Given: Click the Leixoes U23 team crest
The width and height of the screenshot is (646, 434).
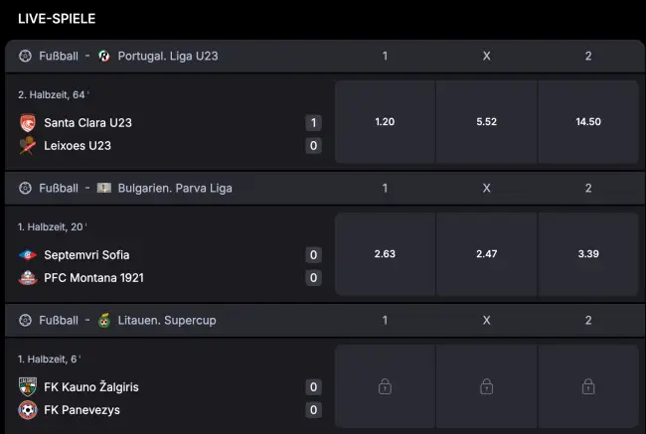Looking at the screenshot, I should point(28,146).
